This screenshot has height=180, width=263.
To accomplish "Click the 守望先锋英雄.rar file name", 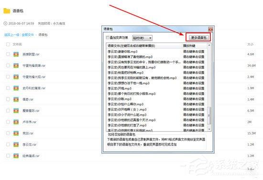I will pyautogui.click(x=34, y=65).
